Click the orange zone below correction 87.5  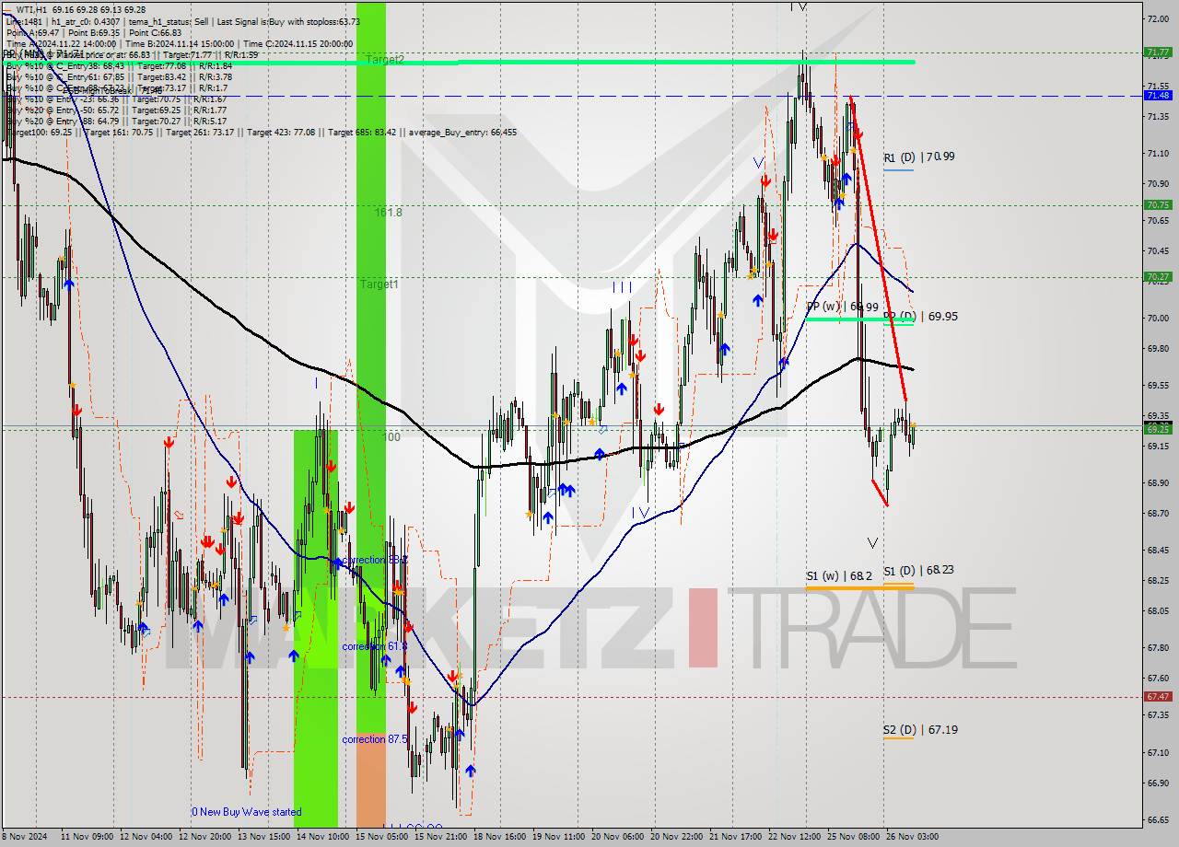(371, 781)
